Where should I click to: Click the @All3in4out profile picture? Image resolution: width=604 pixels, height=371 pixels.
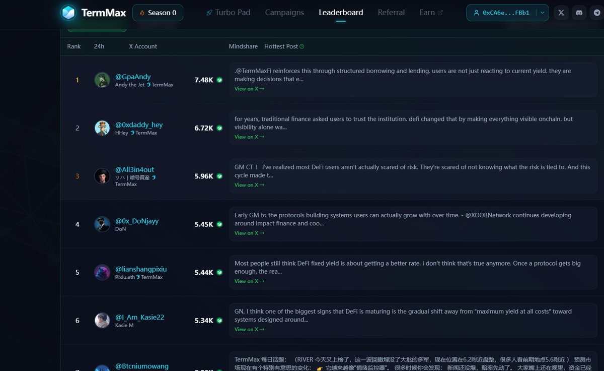[x=102, y=176]
